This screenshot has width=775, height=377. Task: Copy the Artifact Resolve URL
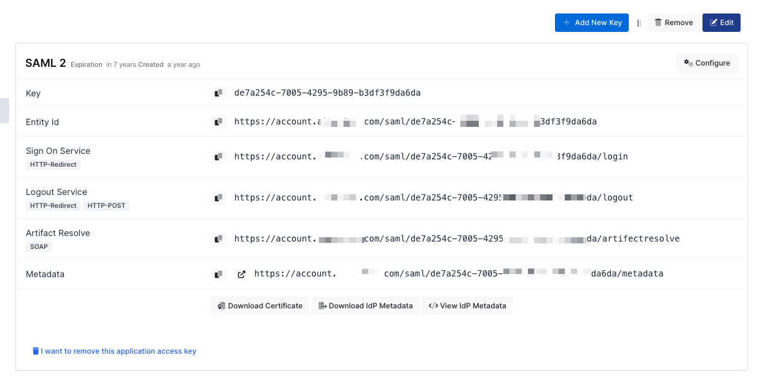pyautogui.click(x=218, y=239)
